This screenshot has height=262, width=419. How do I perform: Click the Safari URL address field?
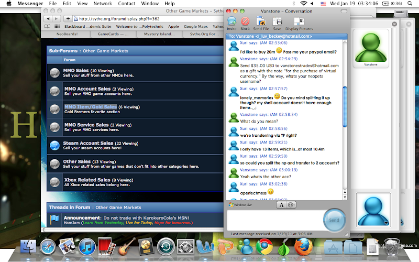[x=148, y=19]
